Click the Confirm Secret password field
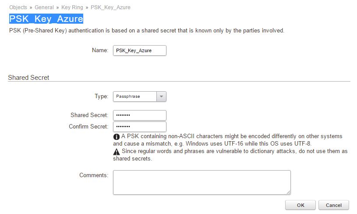The width and height of the screenshot is (357, 214). tap(139, 127)
